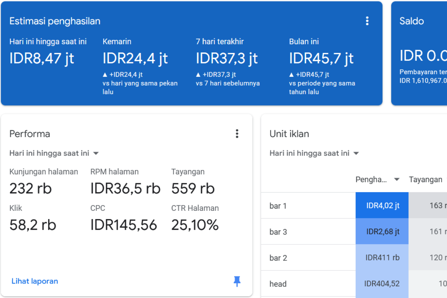Click the IDR2,68 jt earnings cell

(x=382, y=232)
